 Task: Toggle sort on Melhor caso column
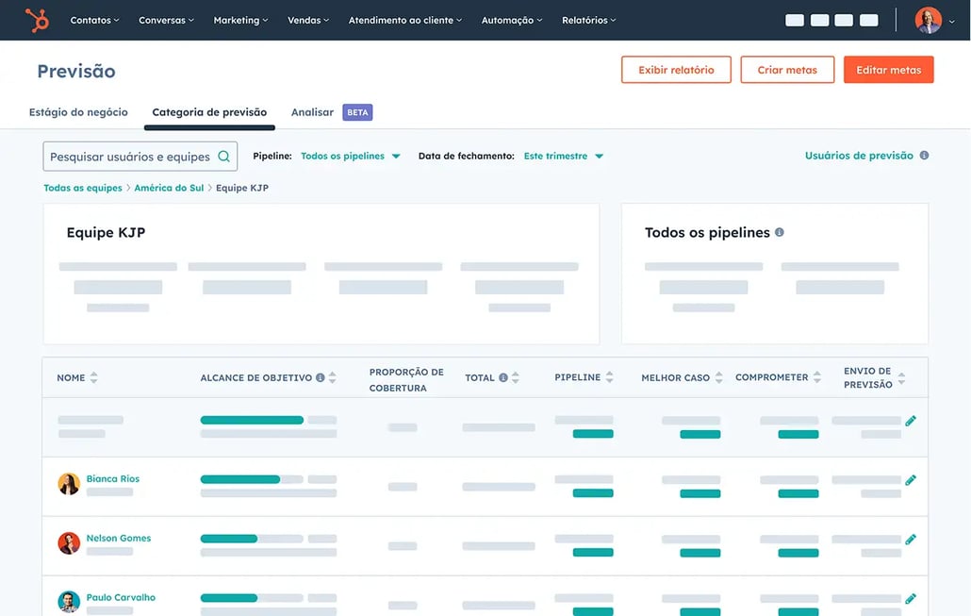719,377
